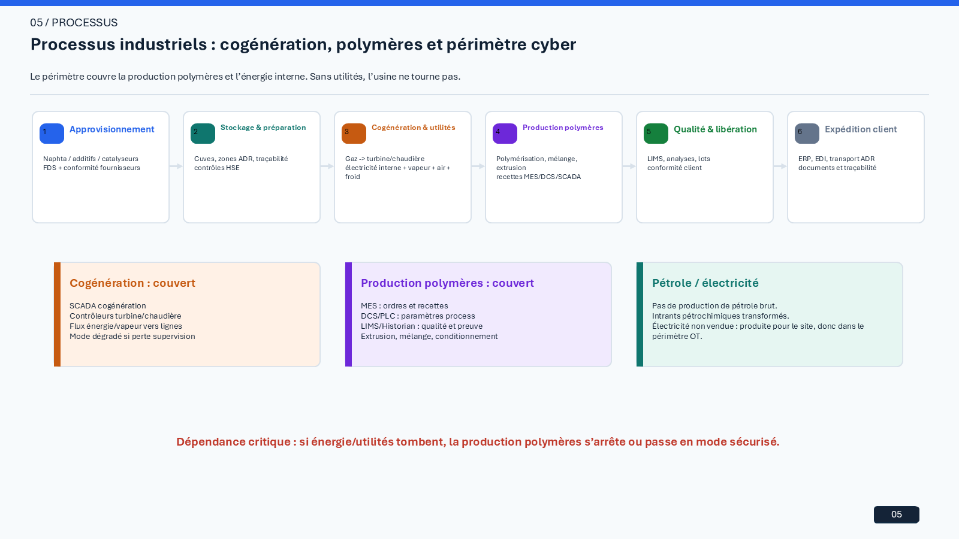Image resolution: width=959 pixels, height=539 pixels.
Task: Click text recettes MES/DCS/SCADA
Action: coord(539,177)
